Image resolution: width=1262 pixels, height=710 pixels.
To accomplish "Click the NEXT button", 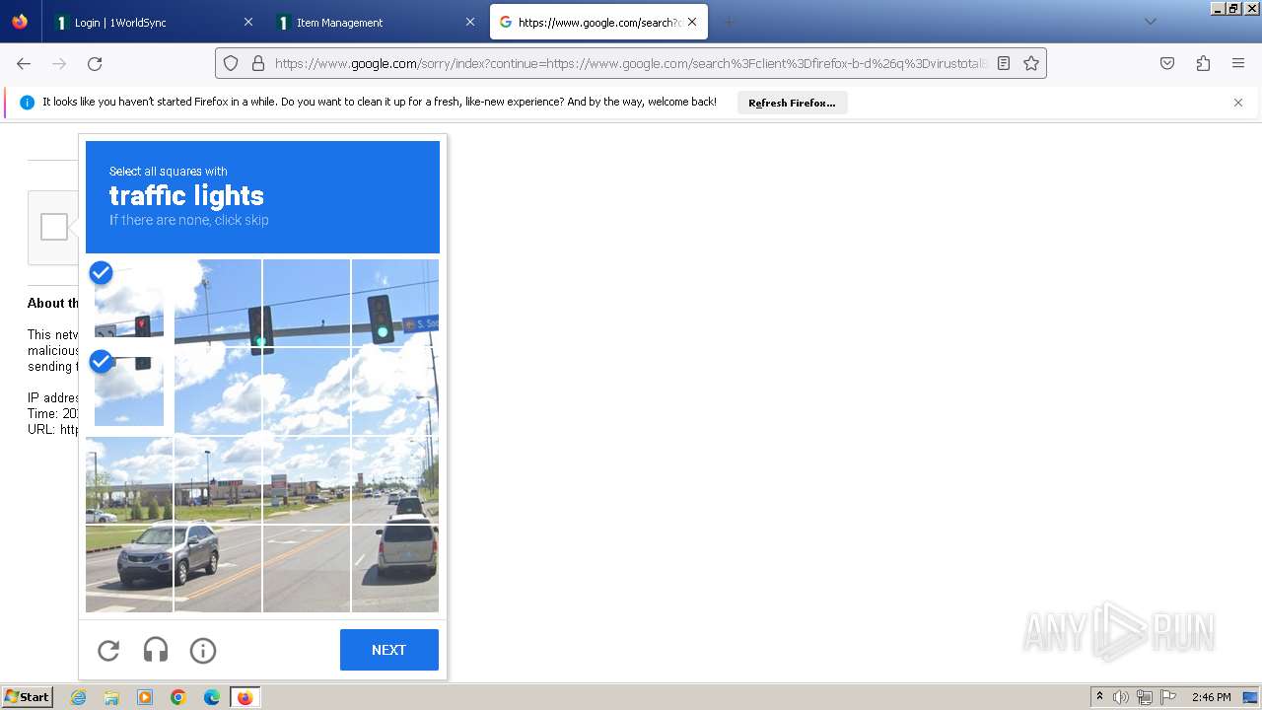I will coord(389,650).
